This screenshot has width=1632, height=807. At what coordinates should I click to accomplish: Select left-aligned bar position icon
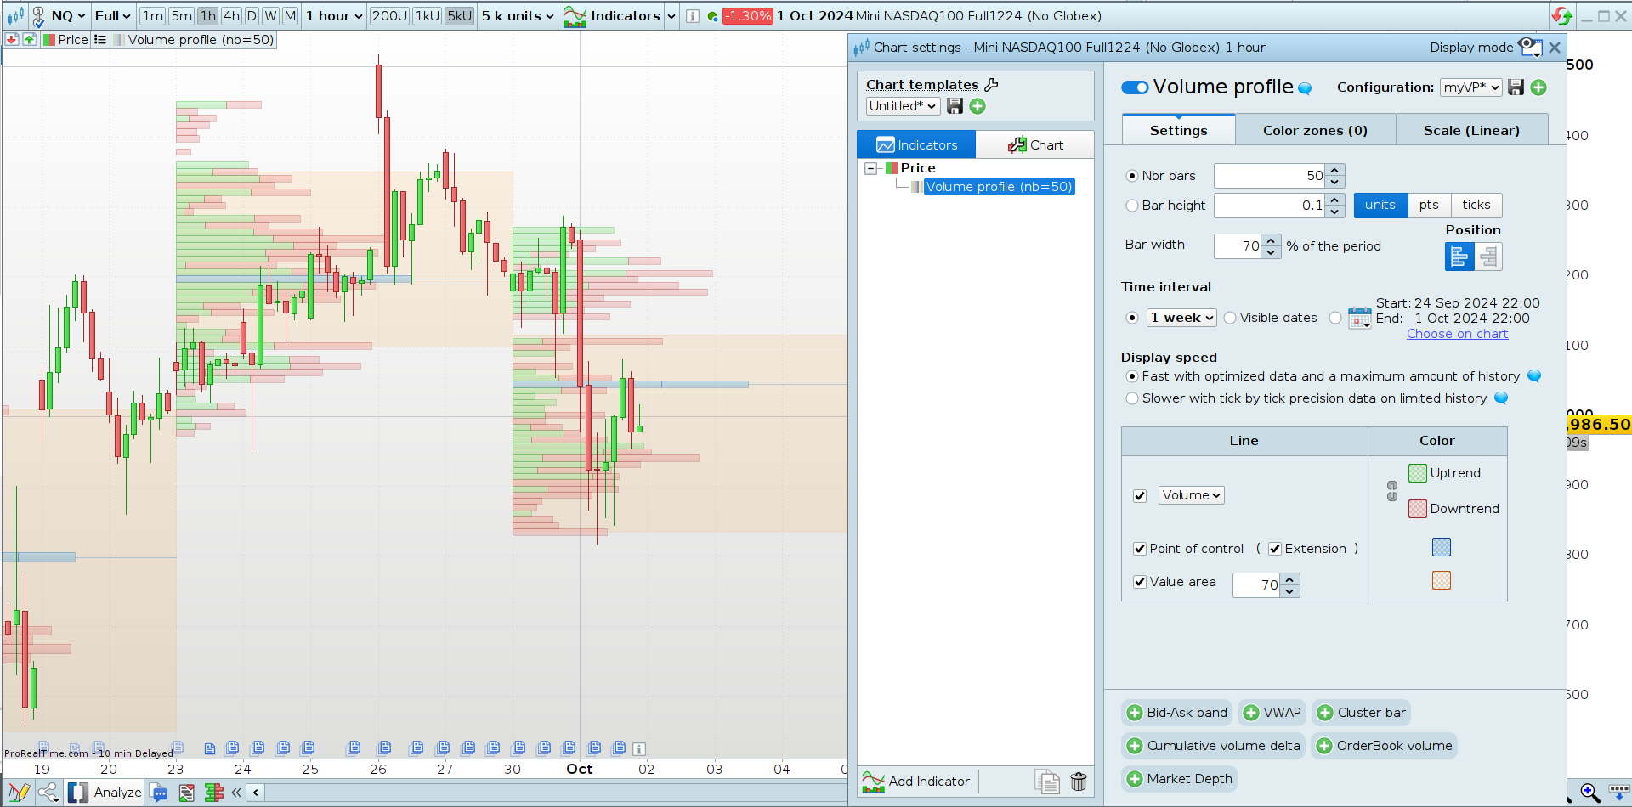(1459, 257)
